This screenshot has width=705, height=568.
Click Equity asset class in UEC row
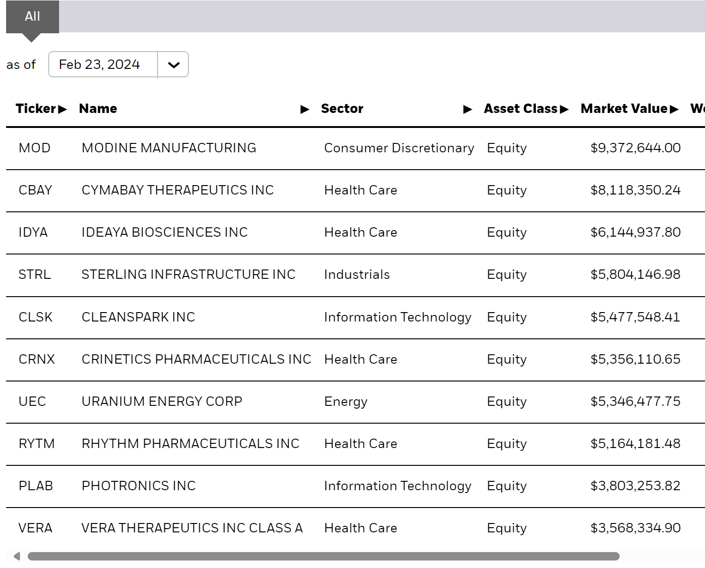point(507,402)
